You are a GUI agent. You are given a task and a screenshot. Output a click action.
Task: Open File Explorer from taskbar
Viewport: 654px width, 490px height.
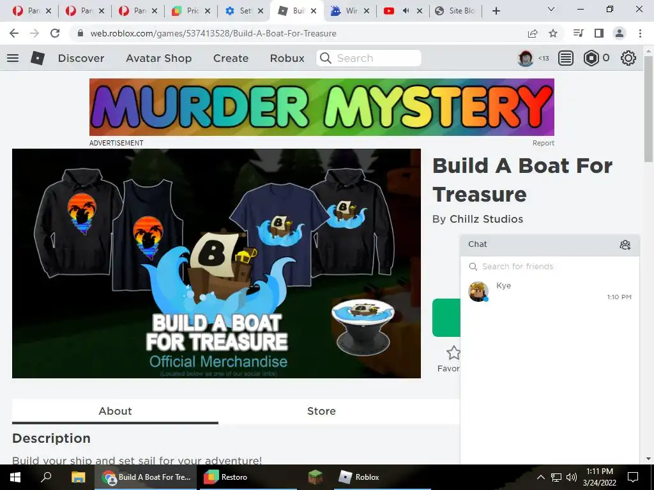(78, 477)
